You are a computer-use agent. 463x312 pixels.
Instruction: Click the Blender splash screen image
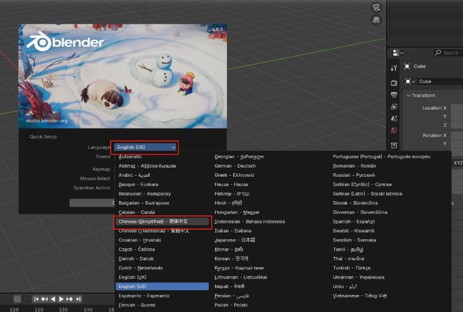123,76
